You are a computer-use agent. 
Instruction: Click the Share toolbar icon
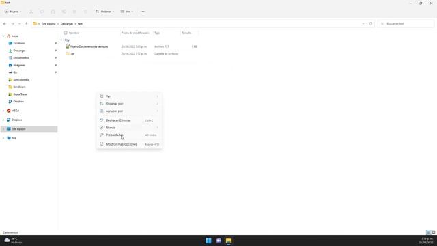click(x=74, y=12)
